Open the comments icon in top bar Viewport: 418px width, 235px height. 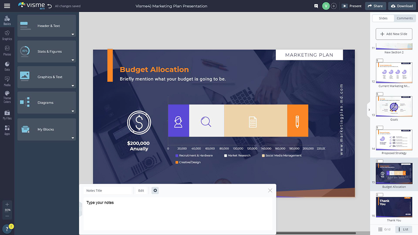click(316, 6)
